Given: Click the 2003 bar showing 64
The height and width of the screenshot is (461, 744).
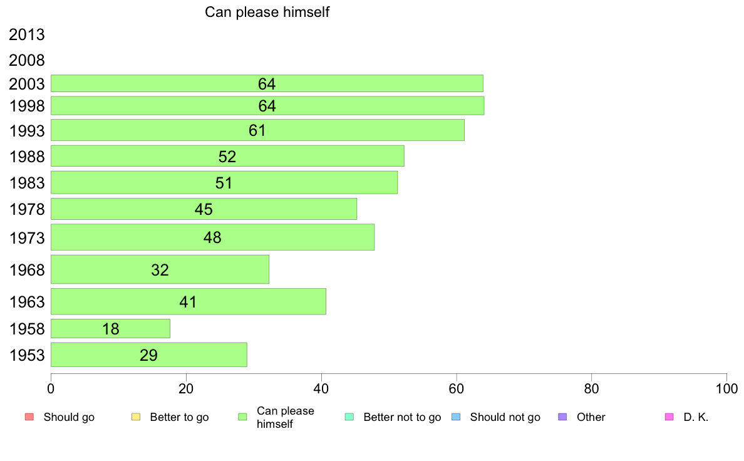Looking at the screenshot, I should pos(267,83).
